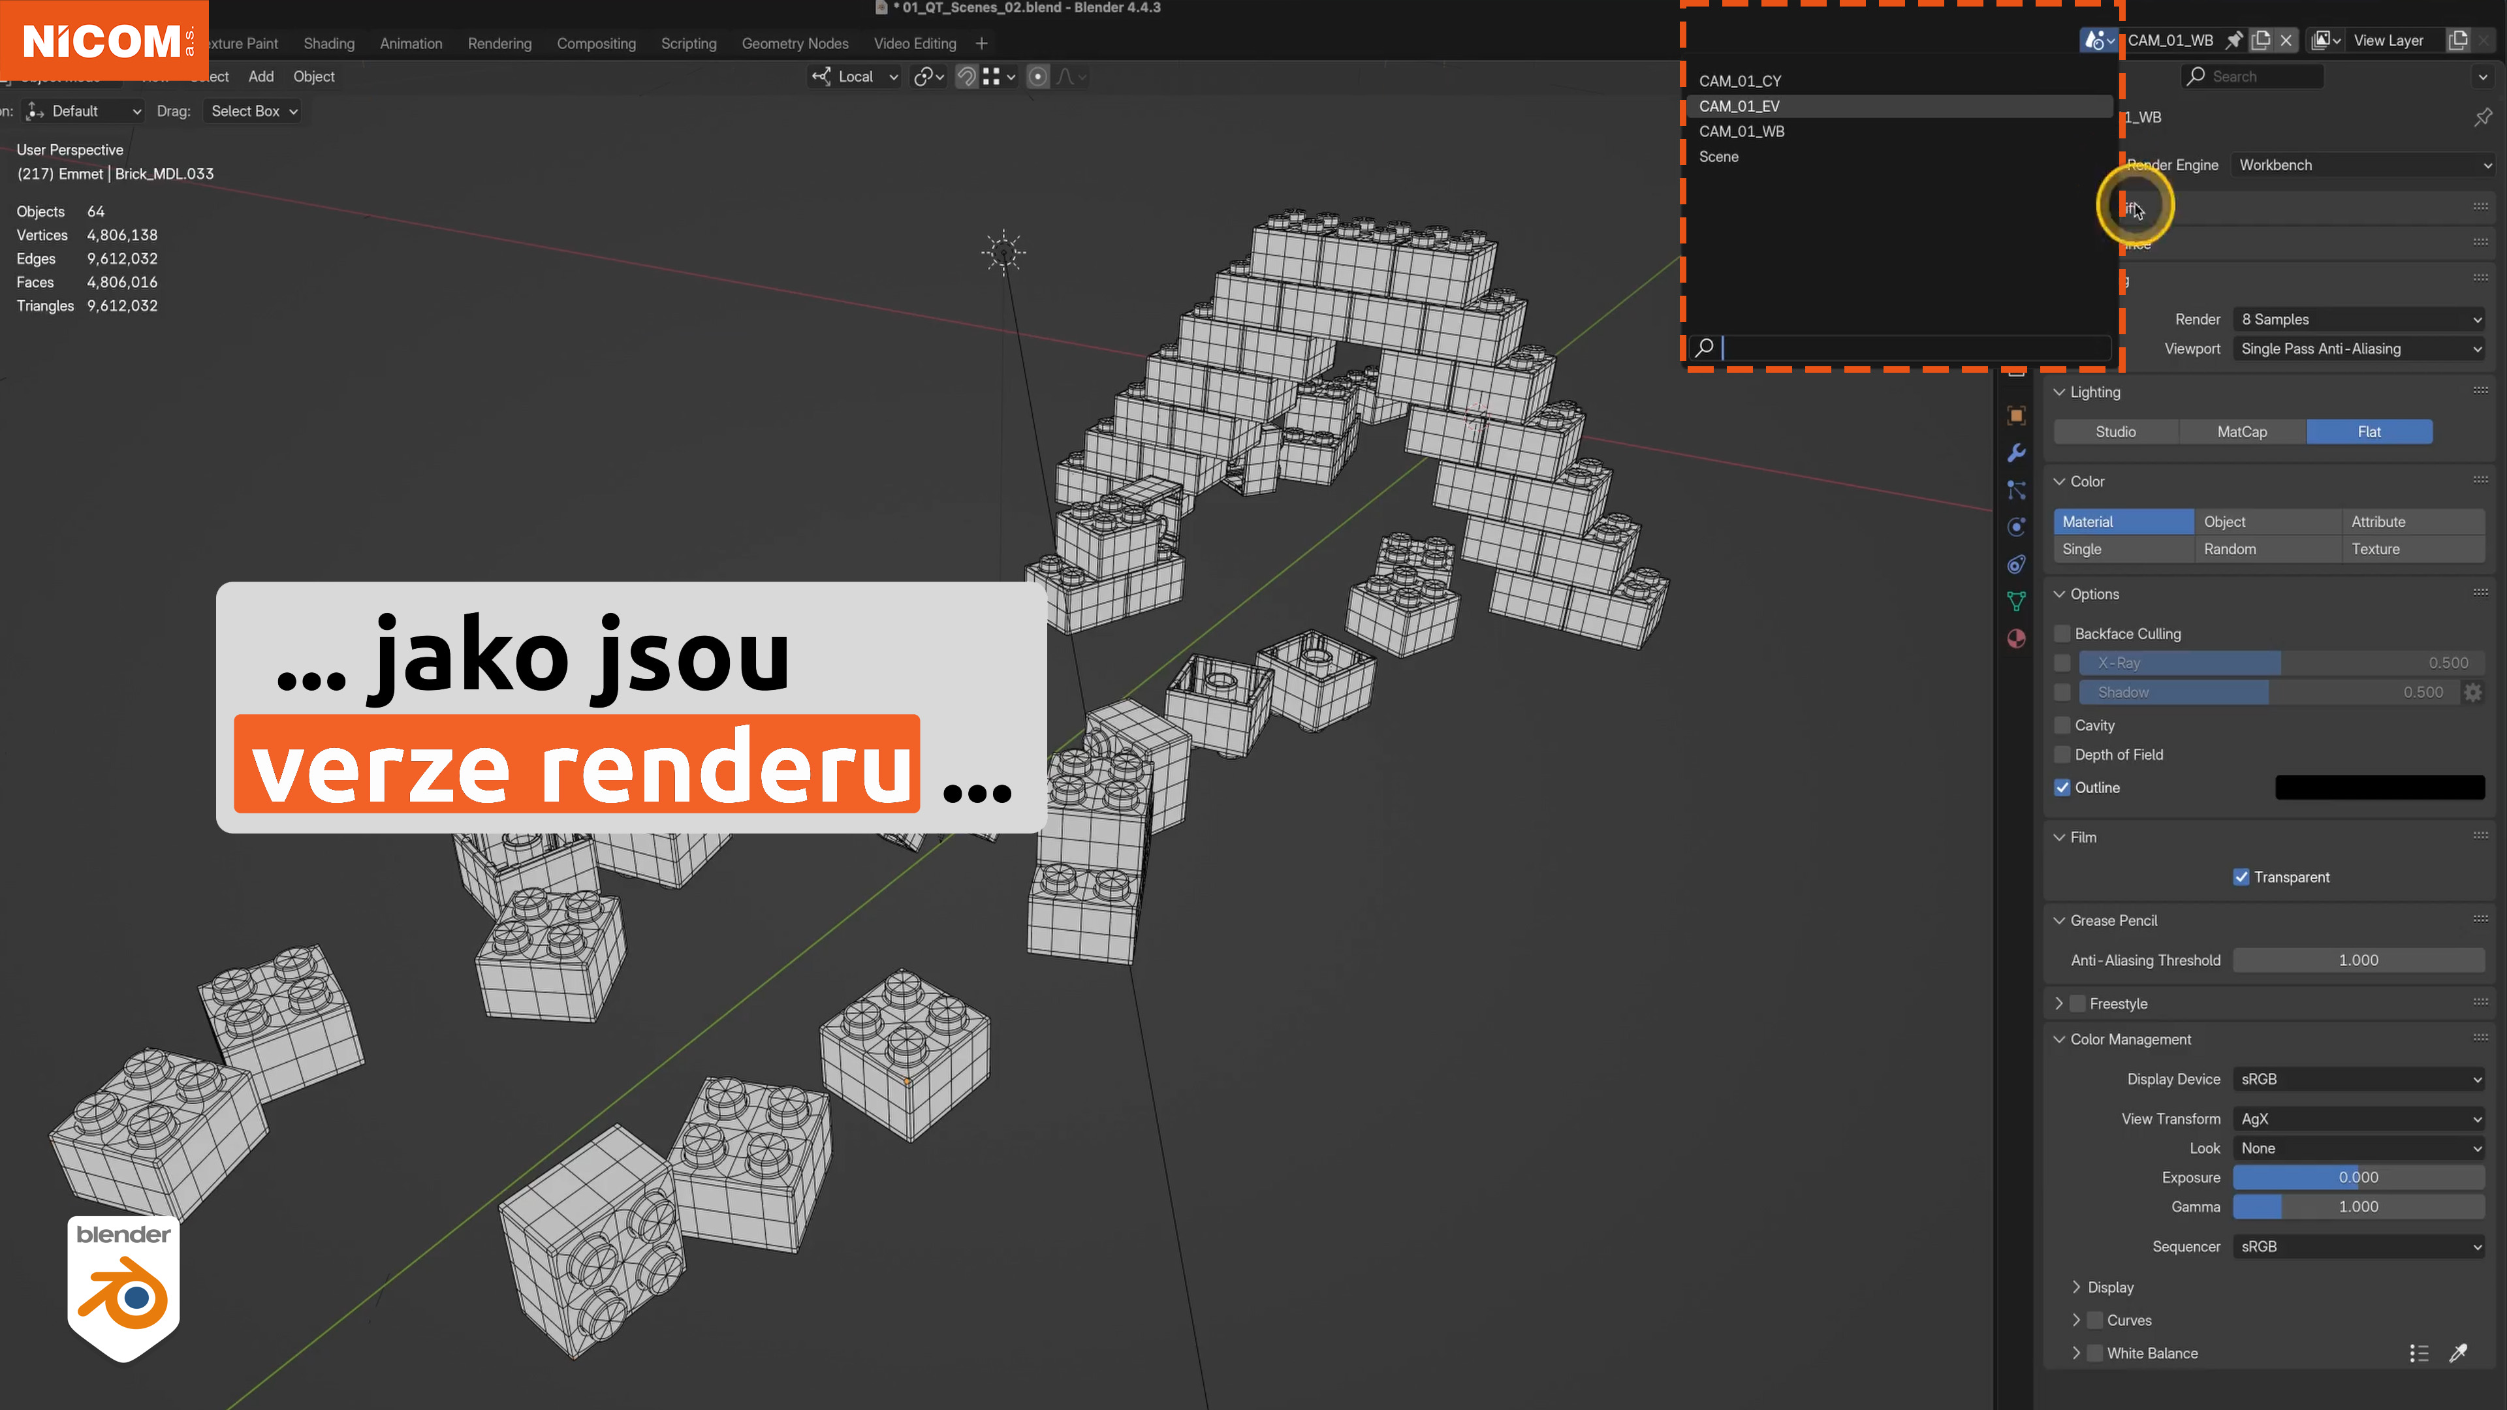This screenshot has width=2507, height=1410.
Task: Open the Object Data mesh tab
Action: [2017, 601]
